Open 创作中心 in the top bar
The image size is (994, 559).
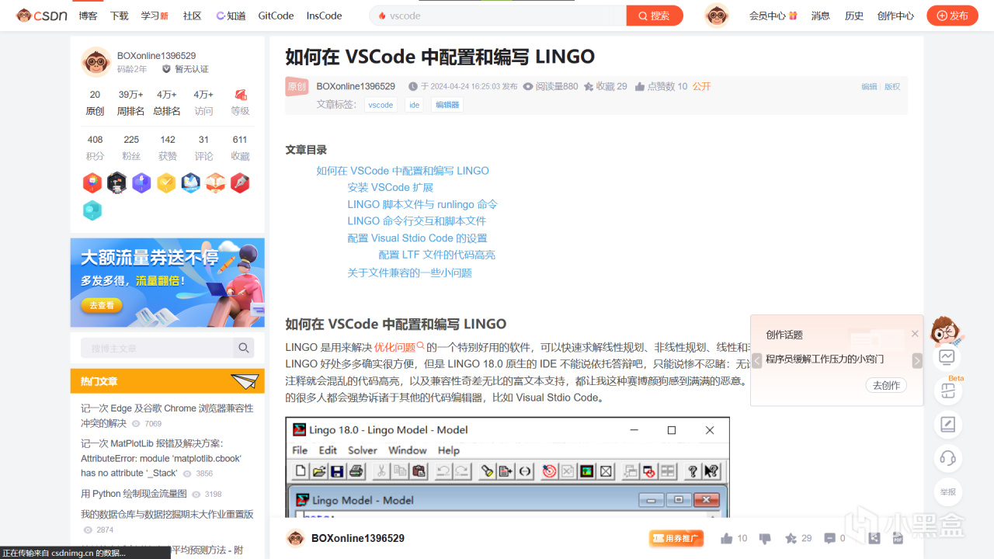(x=895, y=16)
